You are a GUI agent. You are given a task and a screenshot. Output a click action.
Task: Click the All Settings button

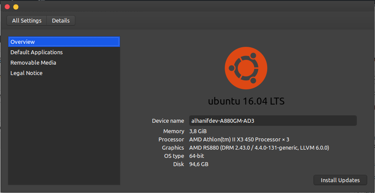coord(27,20)
